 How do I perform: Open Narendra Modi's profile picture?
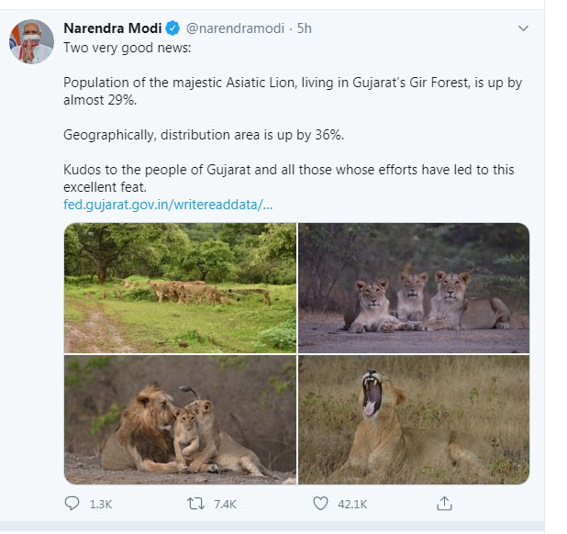coord(31,41)
